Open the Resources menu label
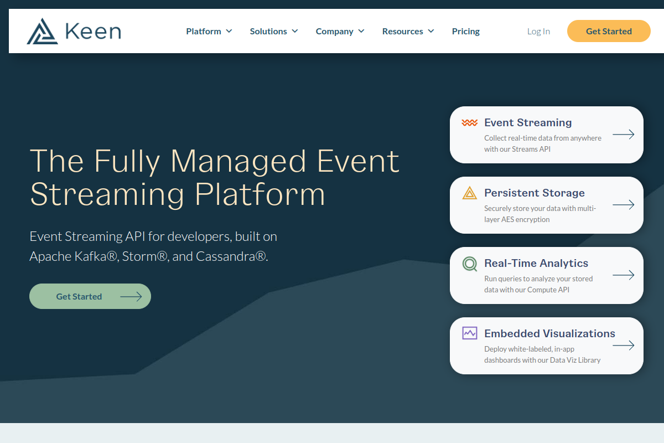664x443 pixels. click(x=402, y=32)
